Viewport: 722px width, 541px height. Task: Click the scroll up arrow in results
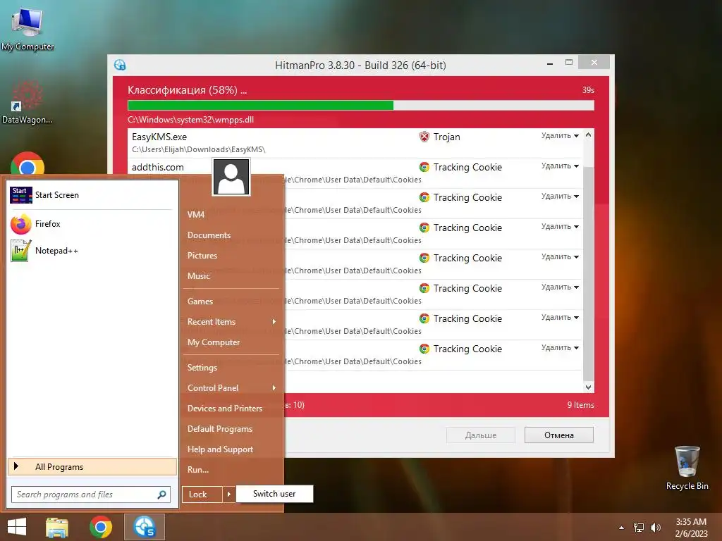coord(588,135)
